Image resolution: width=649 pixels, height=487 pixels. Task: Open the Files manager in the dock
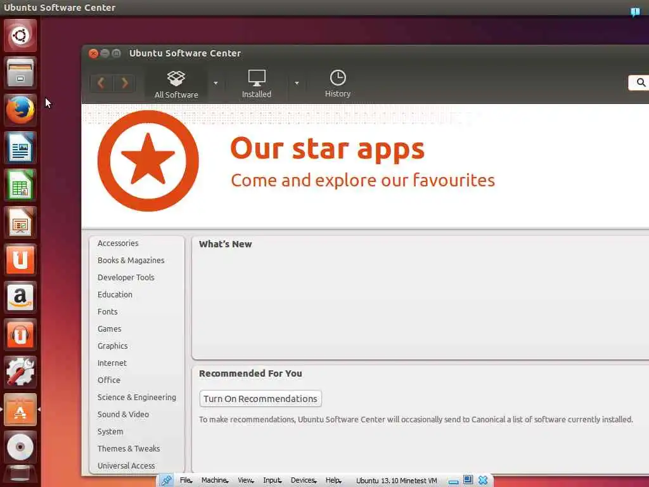(20, 73)
